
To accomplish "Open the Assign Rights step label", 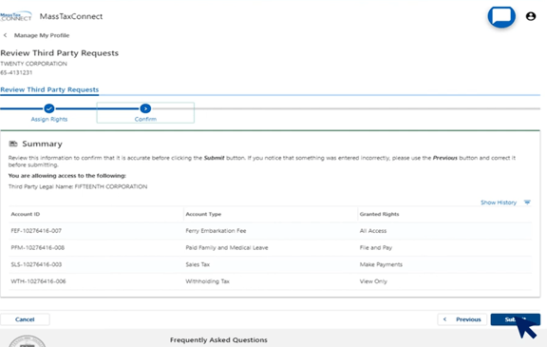I will 49,120.
